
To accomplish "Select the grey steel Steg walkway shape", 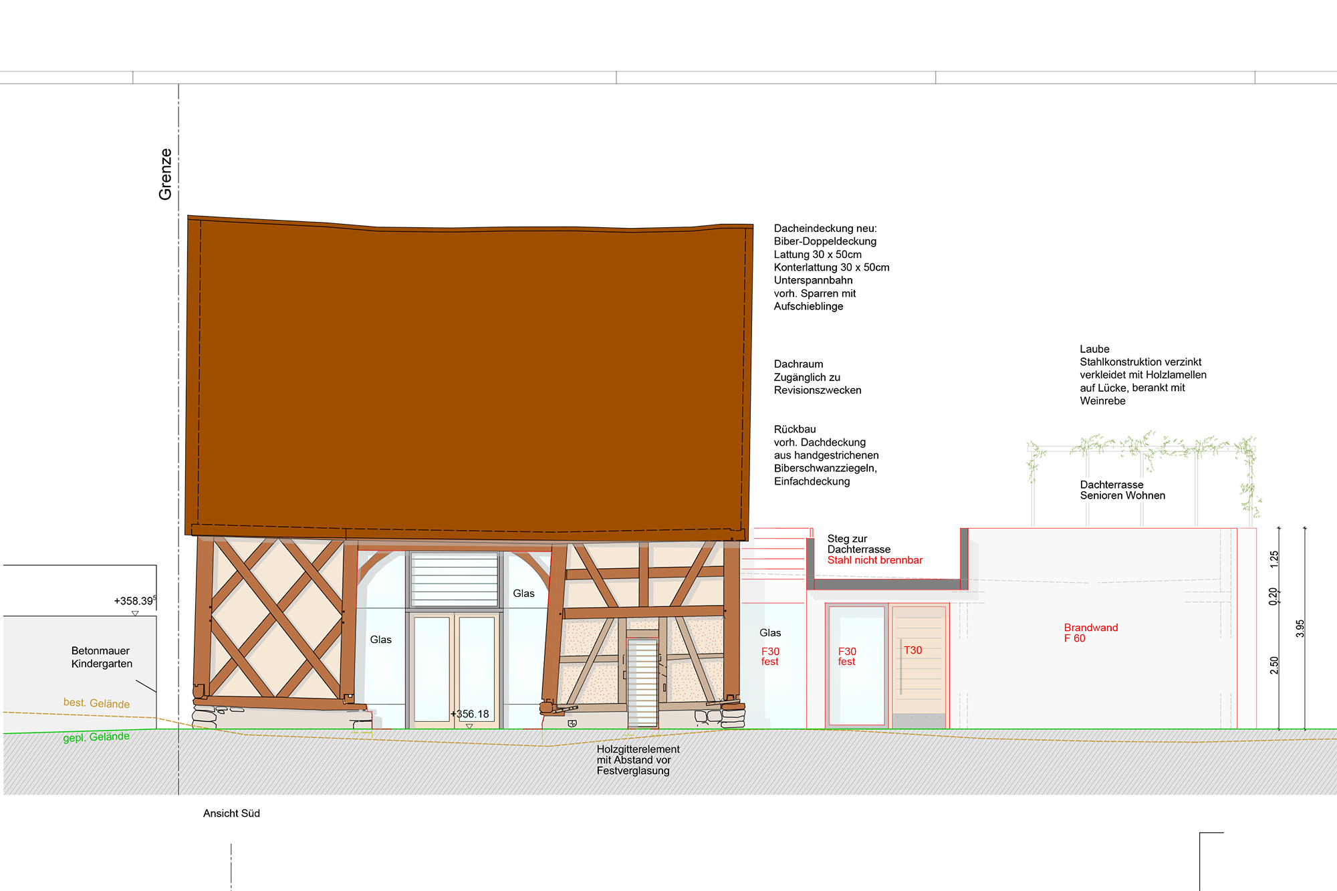I will point(887,584).
